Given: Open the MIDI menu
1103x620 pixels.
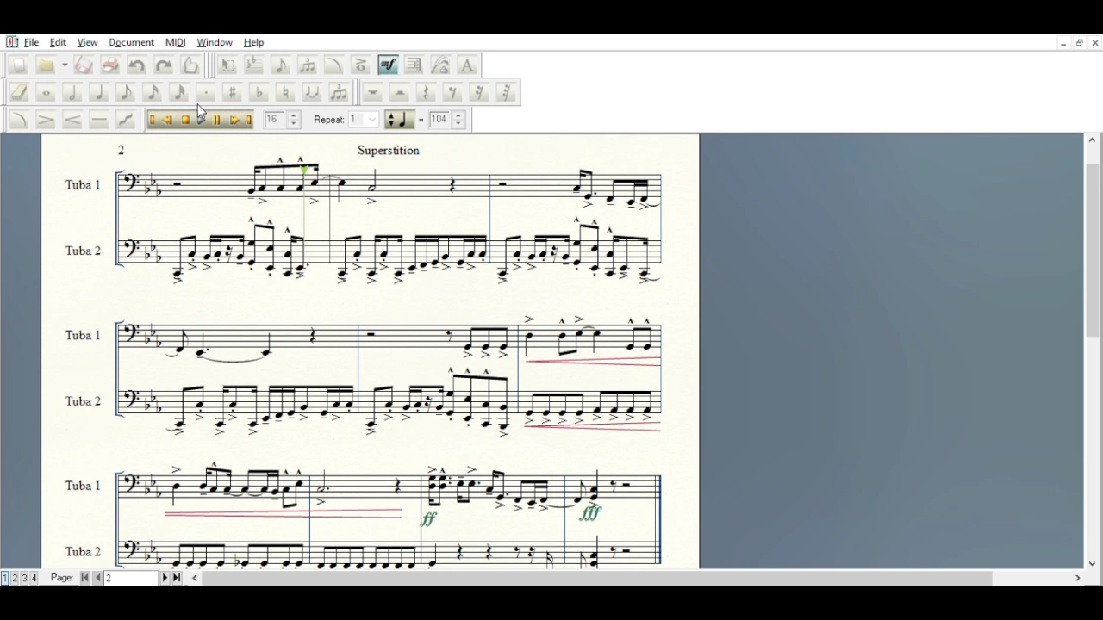Looking at the screenshot, I should click(x=175, y=42).
